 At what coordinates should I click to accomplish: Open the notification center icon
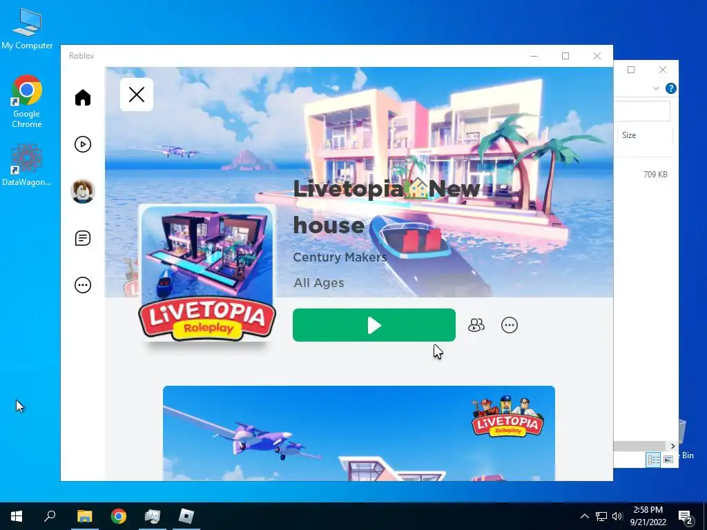(x=686, y=516)
